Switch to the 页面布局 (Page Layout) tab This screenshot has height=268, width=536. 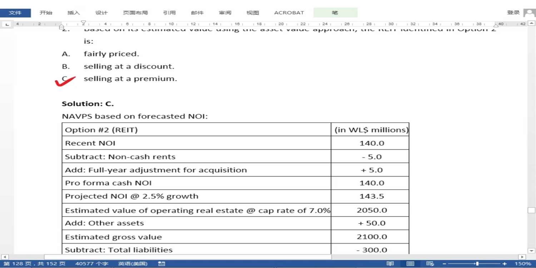pyautogui.click(x=135, y=13)
